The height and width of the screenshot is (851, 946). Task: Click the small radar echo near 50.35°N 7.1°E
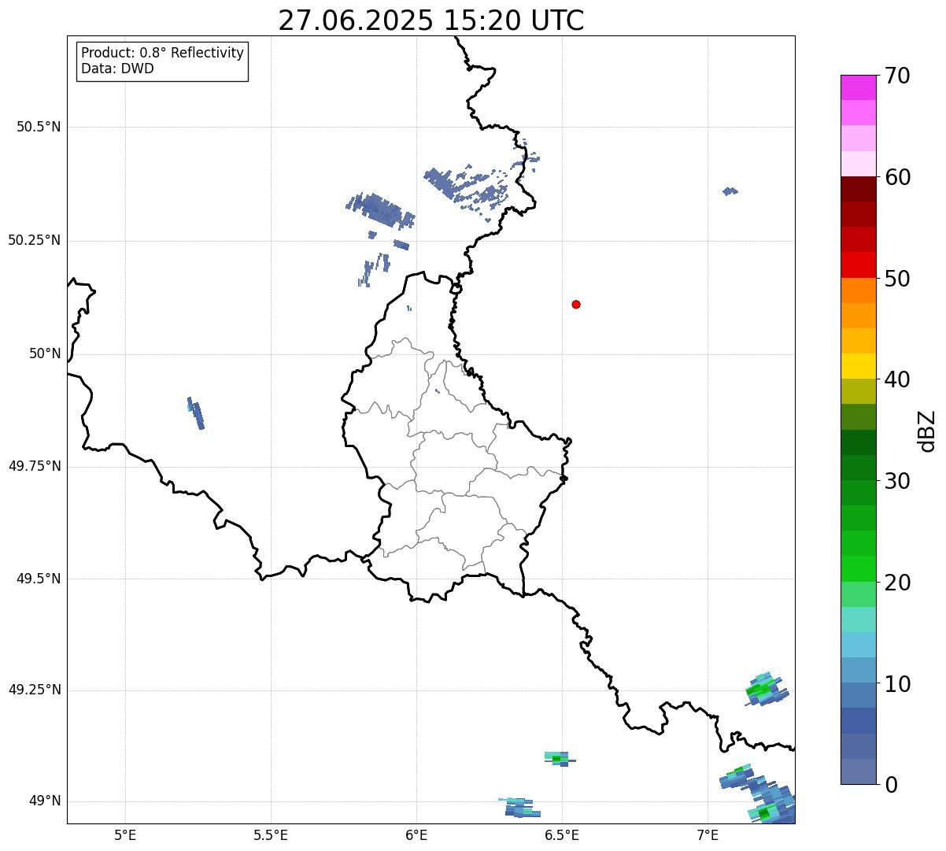click(730, 191)
